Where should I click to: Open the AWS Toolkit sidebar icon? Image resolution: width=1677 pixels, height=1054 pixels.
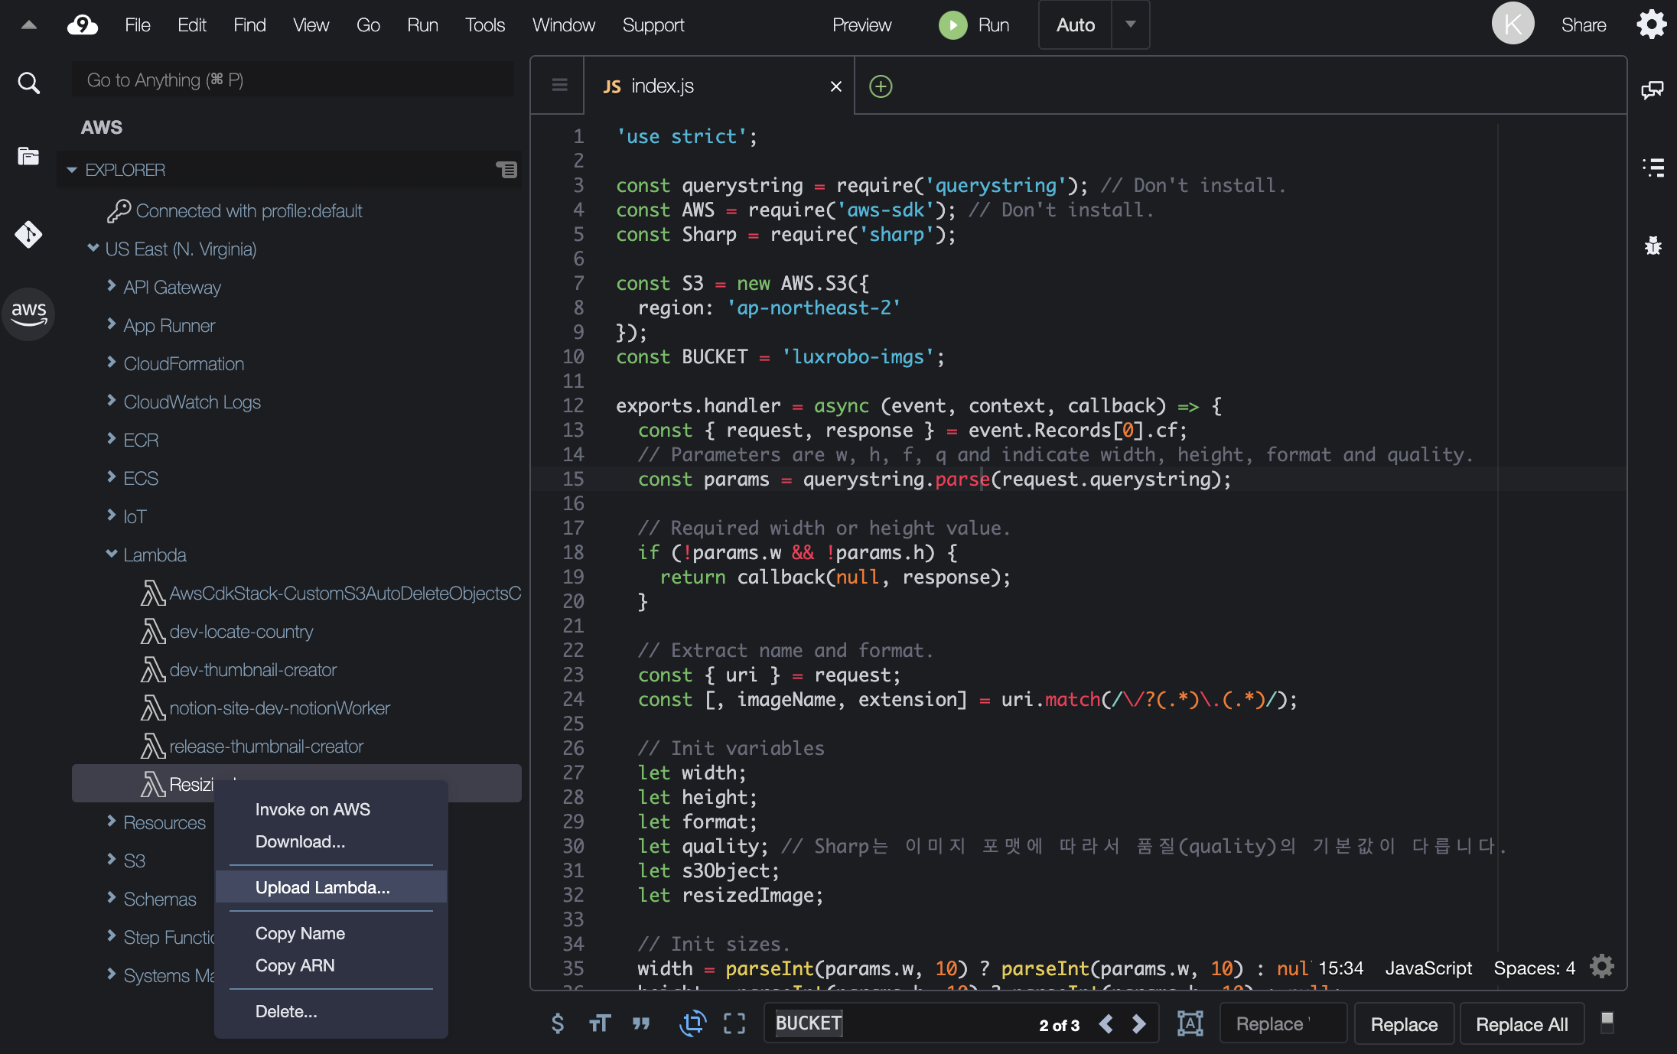(x=29, y=313)
